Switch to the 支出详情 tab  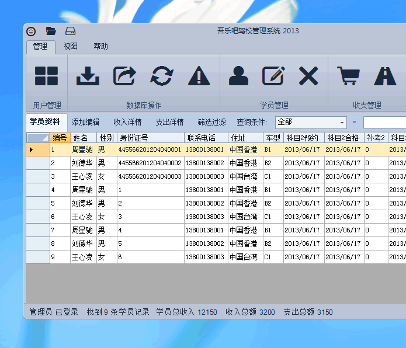tap(169, 122)
